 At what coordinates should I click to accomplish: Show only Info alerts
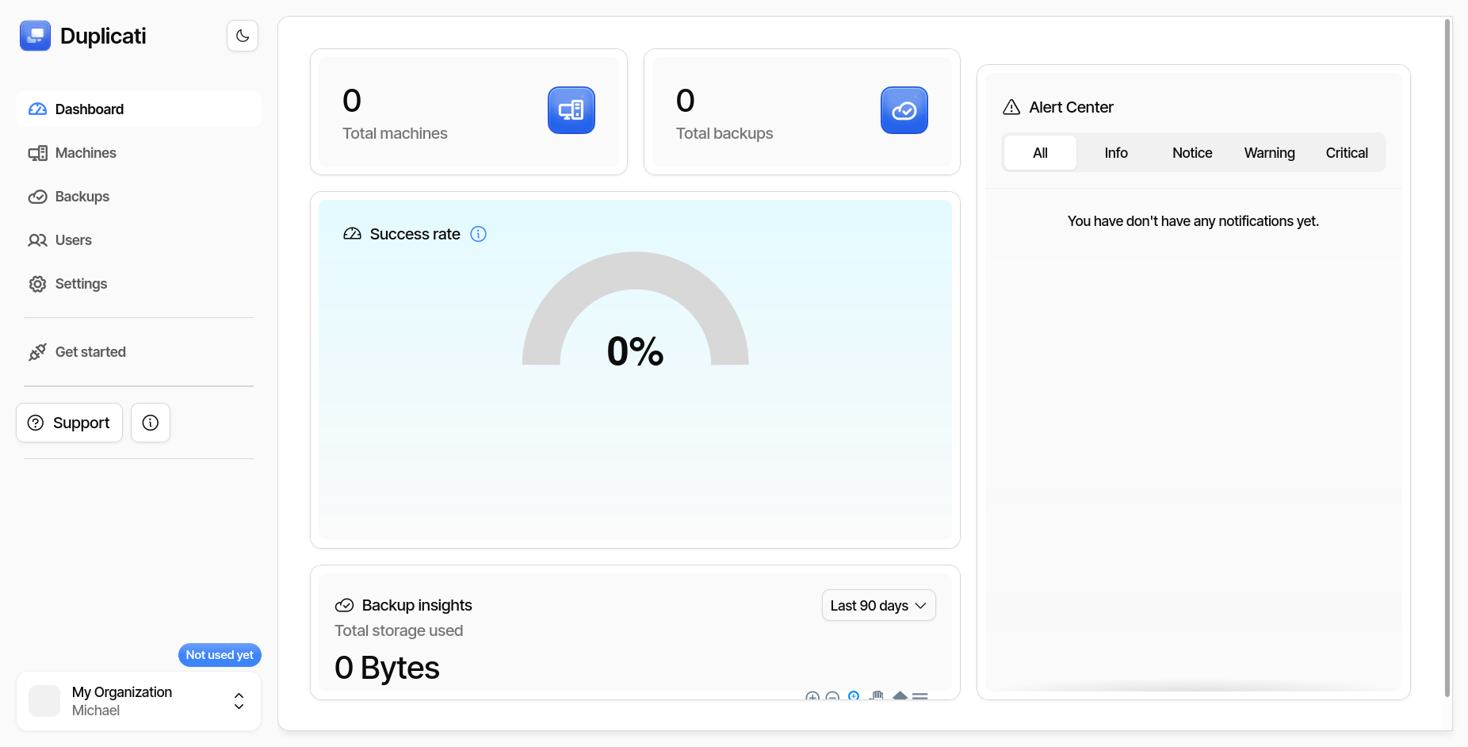coord(1115,153)
